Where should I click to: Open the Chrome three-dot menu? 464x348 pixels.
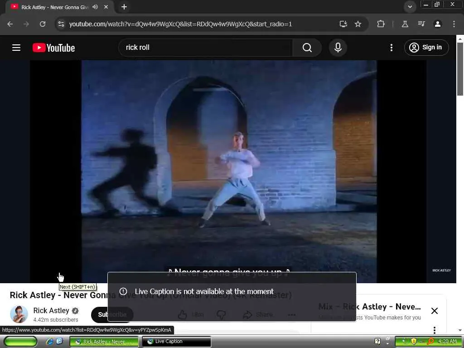pos(454,24)
